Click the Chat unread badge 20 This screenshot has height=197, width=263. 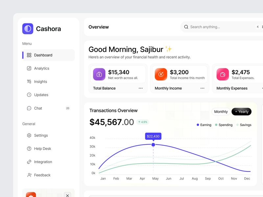[x=68, y=108]
